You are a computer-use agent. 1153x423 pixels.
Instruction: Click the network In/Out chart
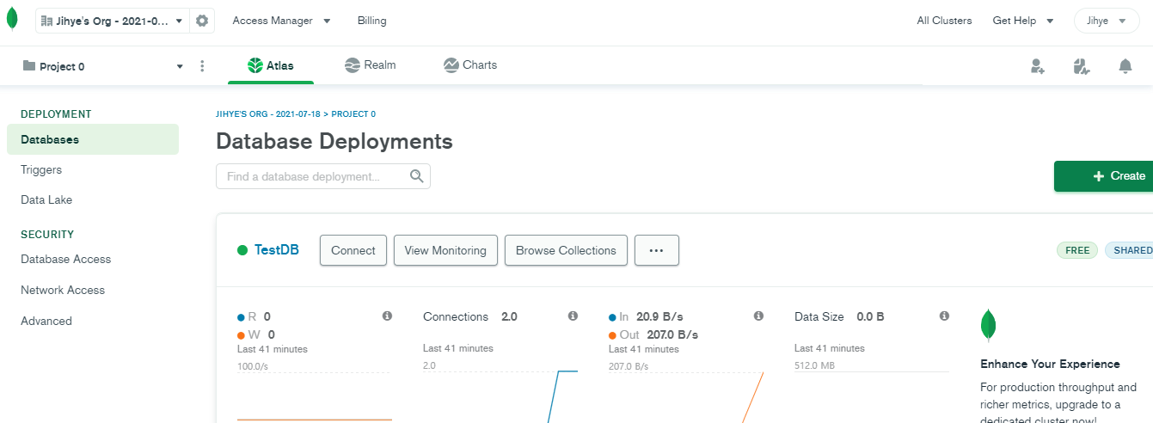coord(686,396)
